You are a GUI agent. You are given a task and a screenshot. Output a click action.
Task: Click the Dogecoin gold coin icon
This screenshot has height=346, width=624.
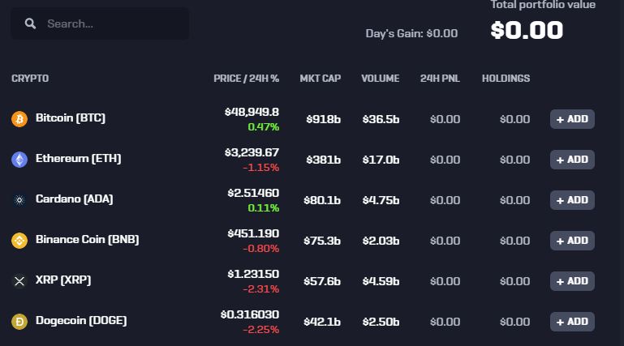(x=19, y=322)
